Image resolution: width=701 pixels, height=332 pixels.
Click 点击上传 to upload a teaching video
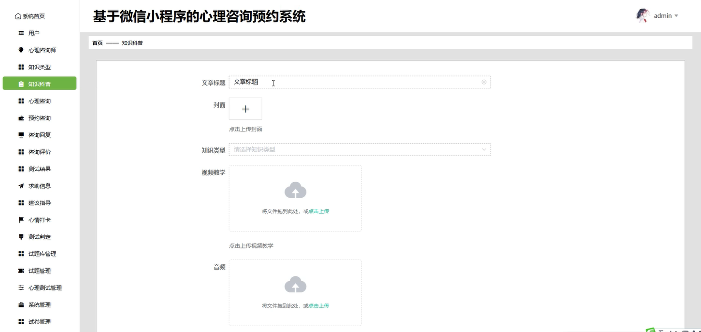[x=318, y=211]
